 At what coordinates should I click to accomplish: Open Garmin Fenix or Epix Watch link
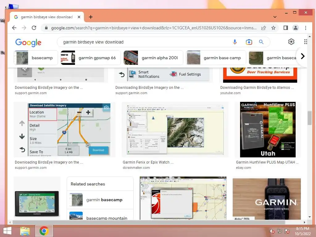[148, 162]
